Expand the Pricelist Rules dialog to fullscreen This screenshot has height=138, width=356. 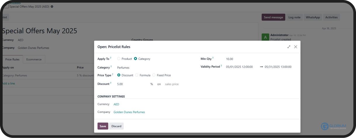(x=289, y=47)
